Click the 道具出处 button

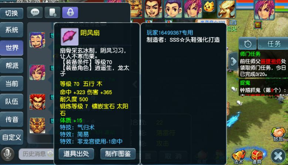tap(76, 154)
